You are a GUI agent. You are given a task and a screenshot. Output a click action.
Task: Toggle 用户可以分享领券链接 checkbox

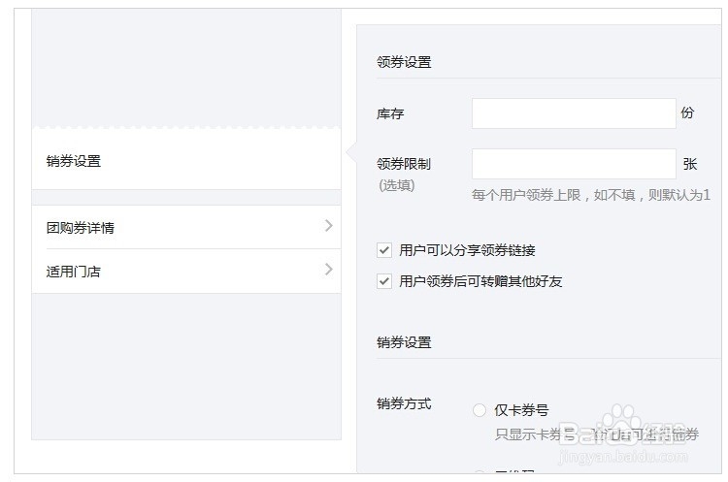pos(384,250)
